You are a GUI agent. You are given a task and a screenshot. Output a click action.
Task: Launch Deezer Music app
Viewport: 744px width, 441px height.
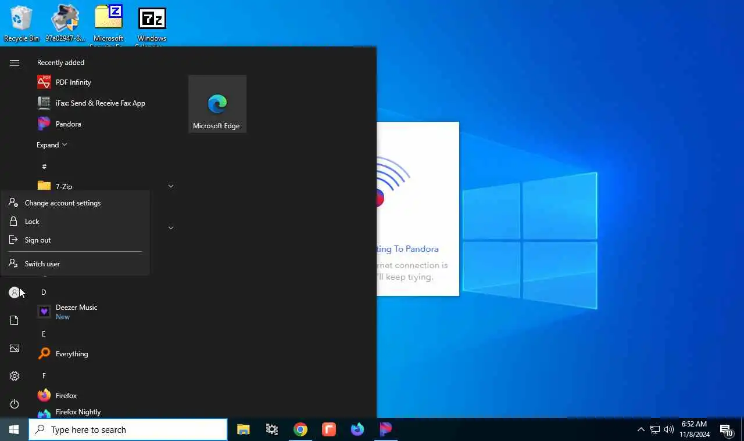coord(105,312)
